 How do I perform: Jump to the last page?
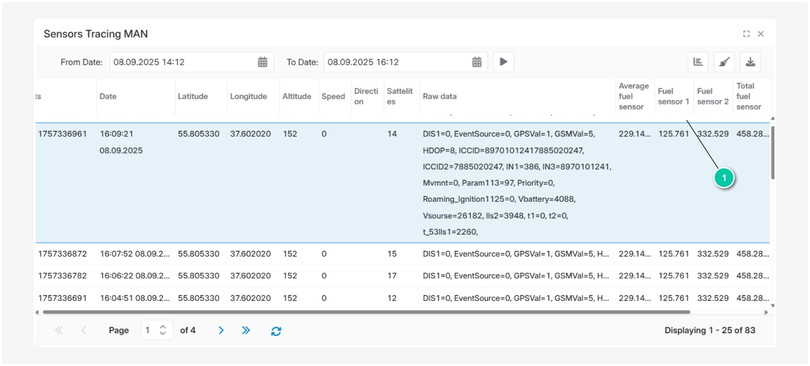[246, 330]
